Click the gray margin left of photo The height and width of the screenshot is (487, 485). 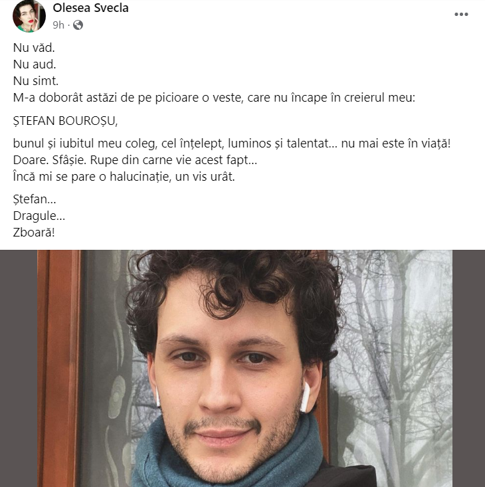(x=19, y=368)
